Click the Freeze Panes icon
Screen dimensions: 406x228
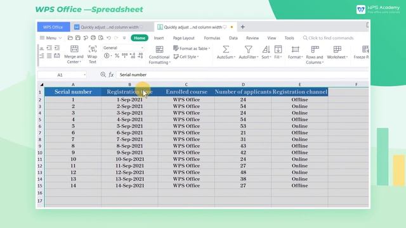pos(365,49)
